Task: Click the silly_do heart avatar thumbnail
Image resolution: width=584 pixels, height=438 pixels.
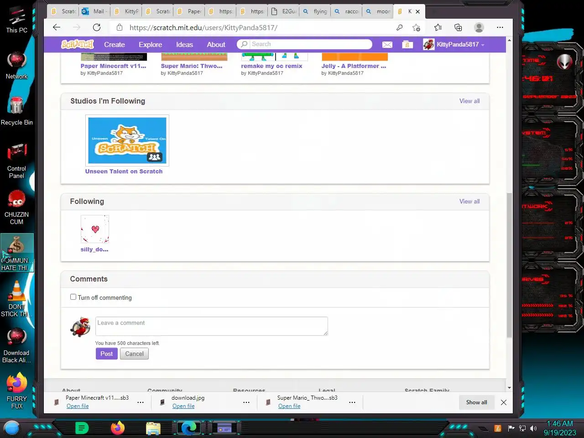Action: pos(95,229)
